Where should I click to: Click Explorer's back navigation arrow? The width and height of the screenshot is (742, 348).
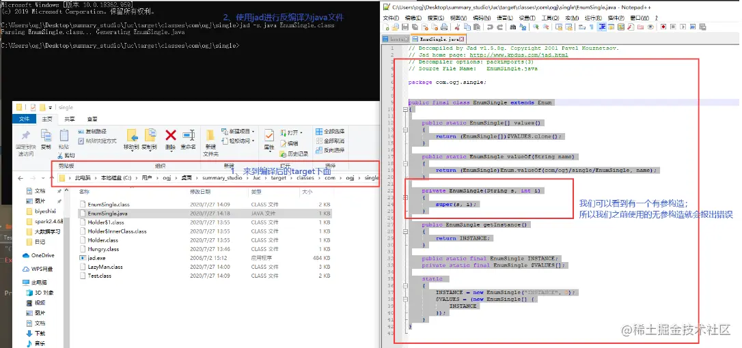(20, 178)
